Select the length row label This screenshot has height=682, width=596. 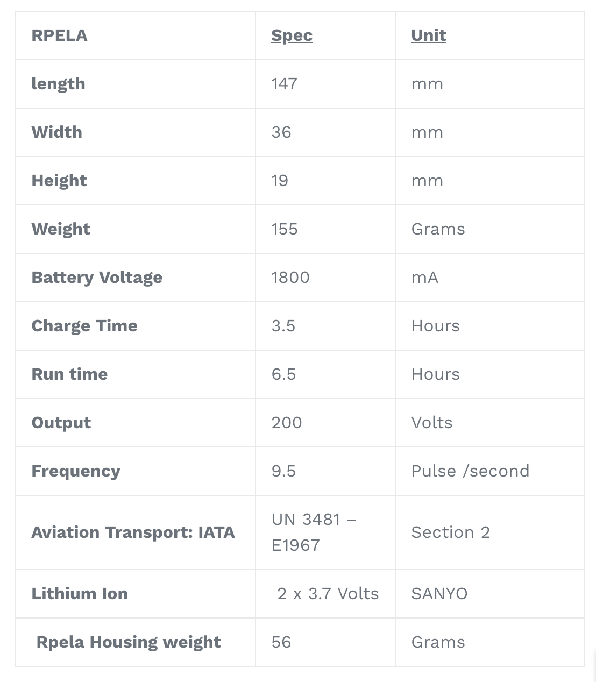[58, 84]
